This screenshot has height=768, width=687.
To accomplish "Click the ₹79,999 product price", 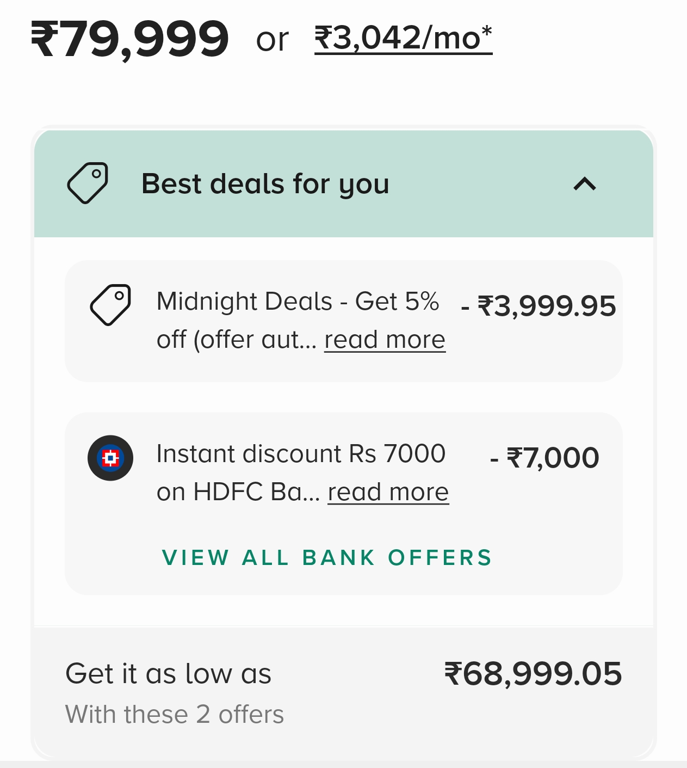I will [130, 39].
